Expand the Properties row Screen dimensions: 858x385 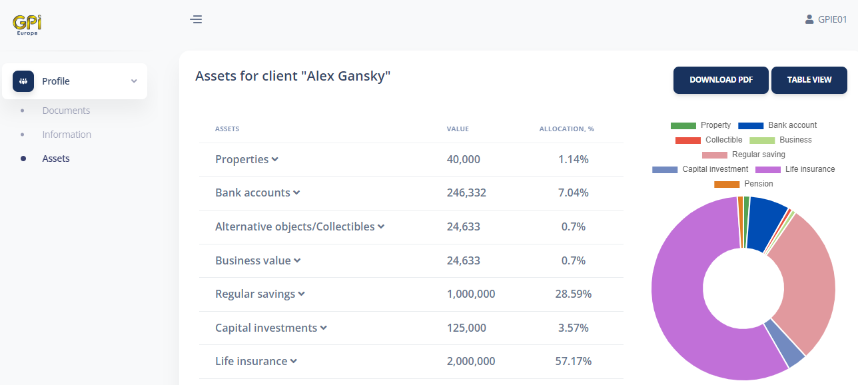(246, 160)
